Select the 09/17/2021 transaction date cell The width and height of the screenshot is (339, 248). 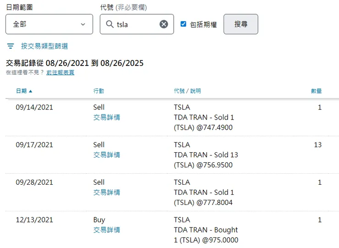[x=34, y=145]
